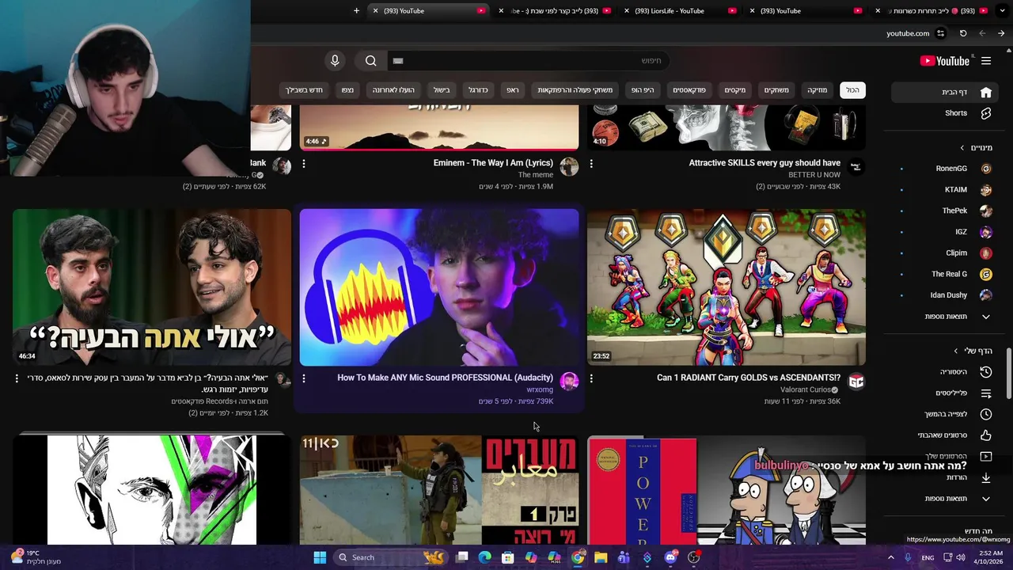Open the אולי אתה הבעיה podcast thumbnail
This screenshot has width=1013, height=570.
(x=152, y=287)
